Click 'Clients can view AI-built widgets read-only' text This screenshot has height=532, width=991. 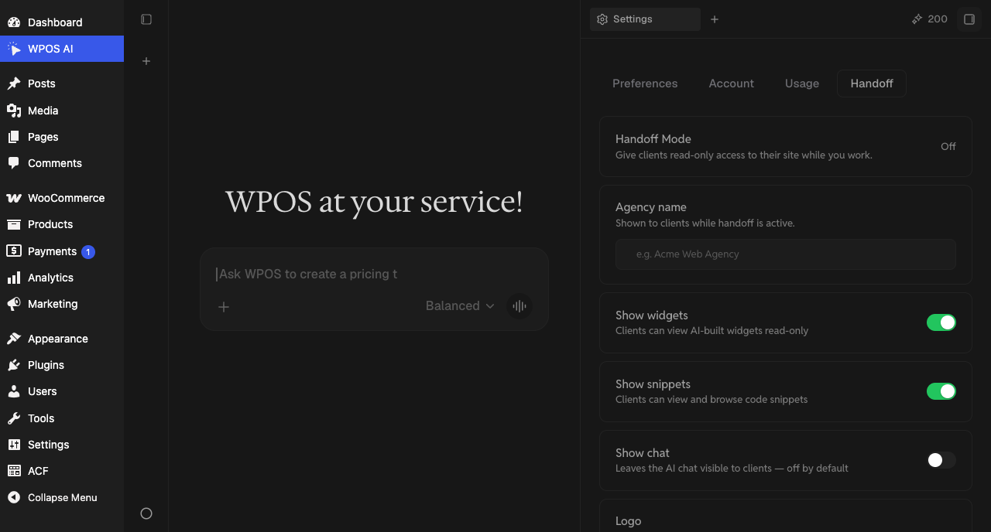pos(712,331)
